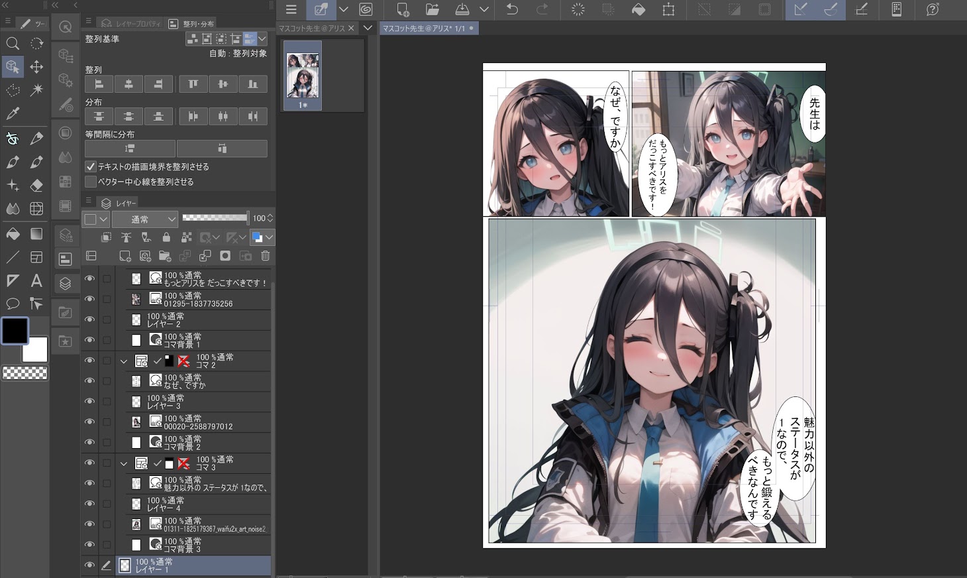Image resolution: width=967 pixels, height=578 pixels.
Task: Click the black main color swatch
Action: coord(16,331)
